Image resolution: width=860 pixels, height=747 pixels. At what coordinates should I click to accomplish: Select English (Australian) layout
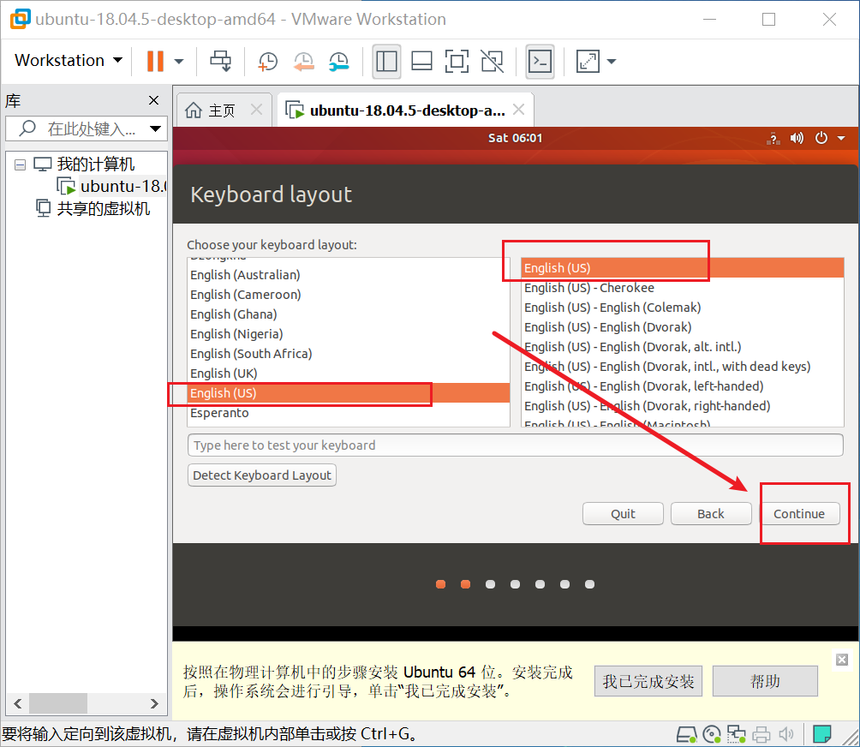coord(349,275)
